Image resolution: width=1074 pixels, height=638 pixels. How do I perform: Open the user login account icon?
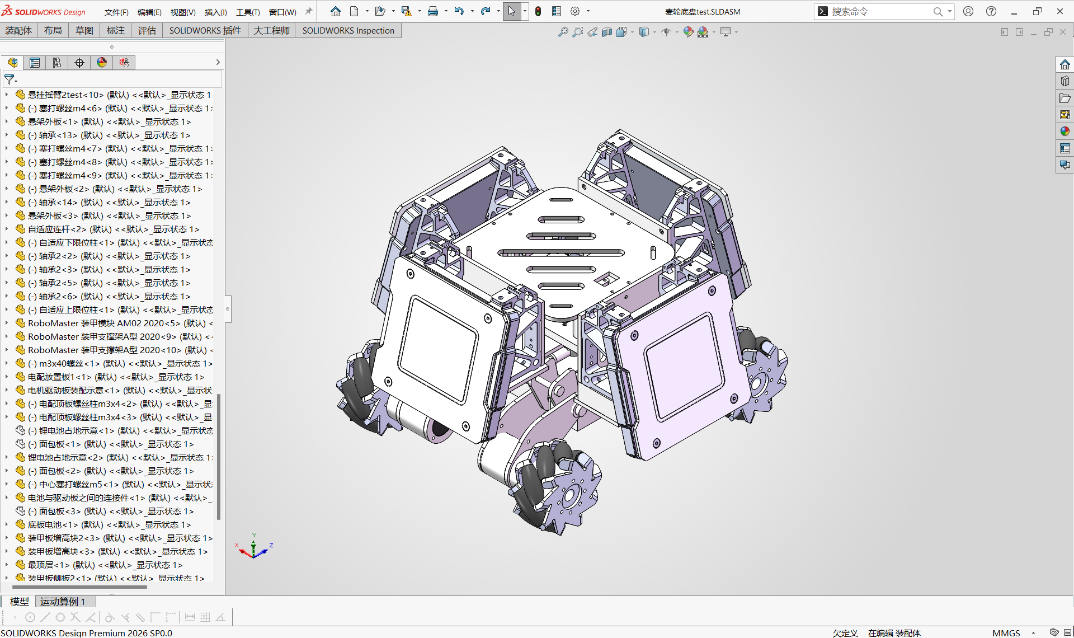(x=968, y=11)
